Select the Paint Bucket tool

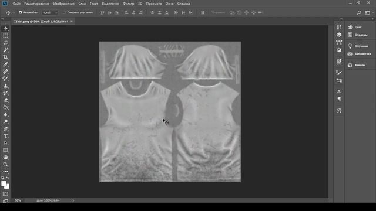tap(5, 107)
